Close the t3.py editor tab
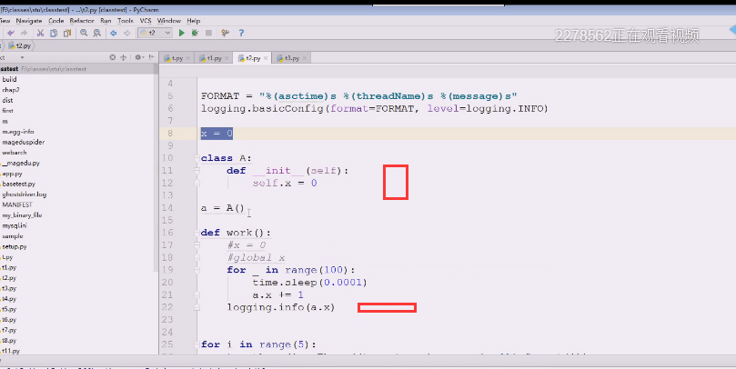Viewport: 736px width, 369px height. [x=305, y=58]
